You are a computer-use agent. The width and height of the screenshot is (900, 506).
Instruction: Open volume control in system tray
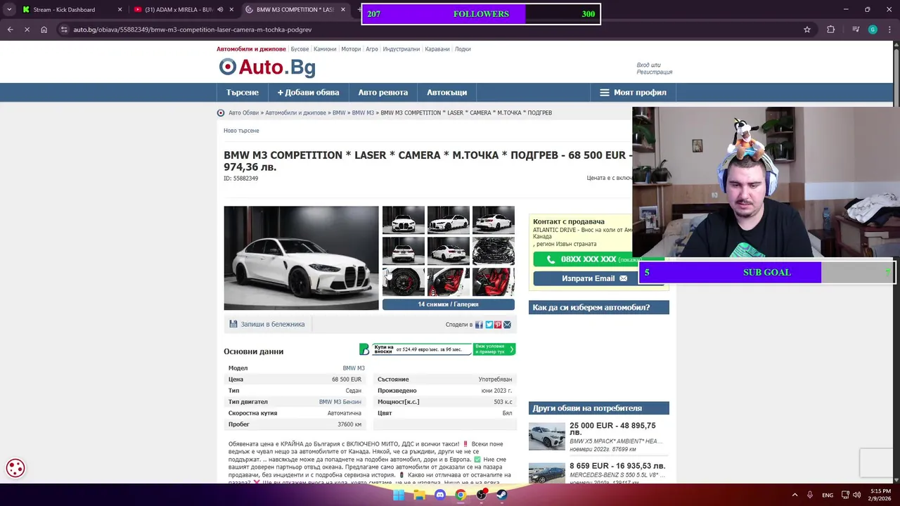tap(857, 495)
